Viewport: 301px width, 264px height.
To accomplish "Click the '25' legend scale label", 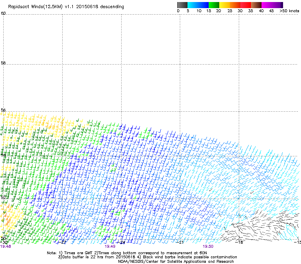I will point(230,11).
